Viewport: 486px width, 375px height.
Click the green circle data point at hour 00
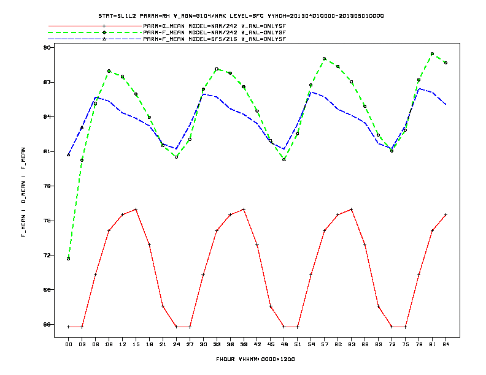(x=69, y=259)
